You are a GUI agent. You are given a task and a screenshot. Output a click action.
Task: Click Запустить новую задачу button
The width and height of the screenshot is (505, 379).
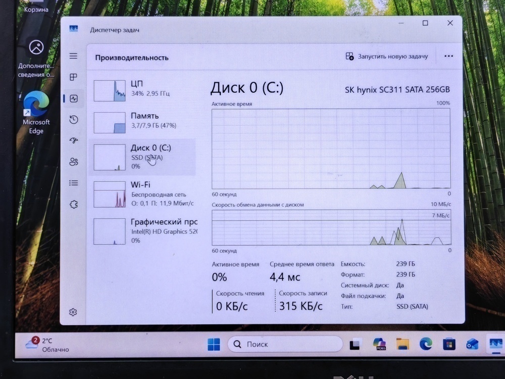pos(388,56)
